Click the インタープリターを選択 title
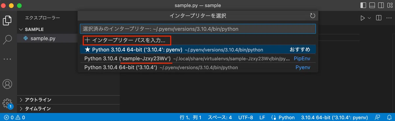 pos(198,15)
